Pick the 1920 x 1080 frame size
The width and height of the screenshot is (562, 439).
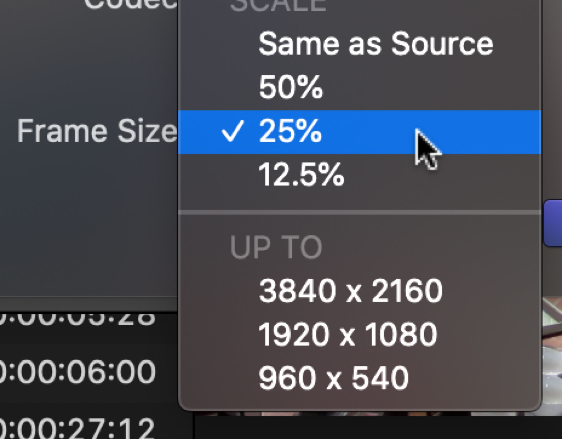[348, 334]
